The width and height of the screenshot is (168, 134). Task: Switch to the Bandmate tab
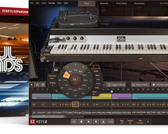[139, 3]
